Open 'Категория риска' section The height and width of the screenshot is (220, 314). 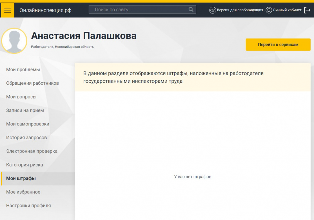click(25, 165)
